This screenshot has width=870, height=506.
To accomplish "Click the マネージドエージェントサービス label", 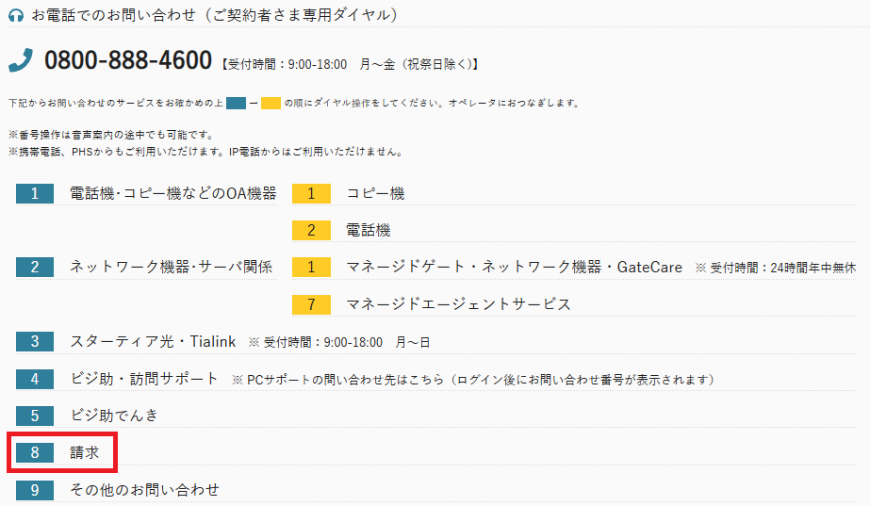I will 458,303.
